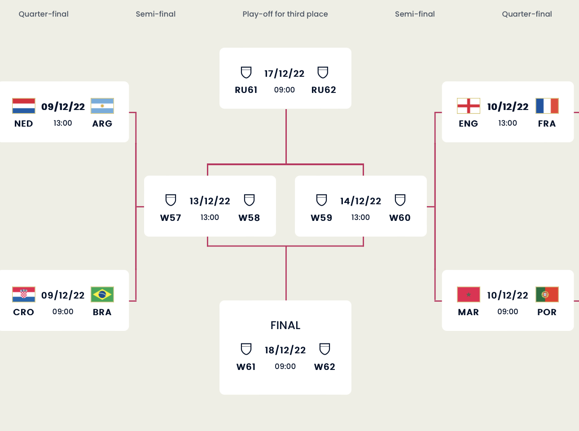Click the Netherlands flag icon

click(24, 106)
